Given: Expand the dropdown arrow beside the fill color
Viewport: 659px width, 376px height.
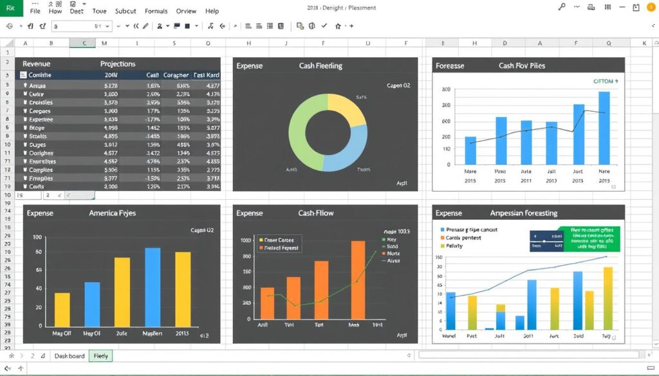Looking at the screenshot, I should 196,26.
